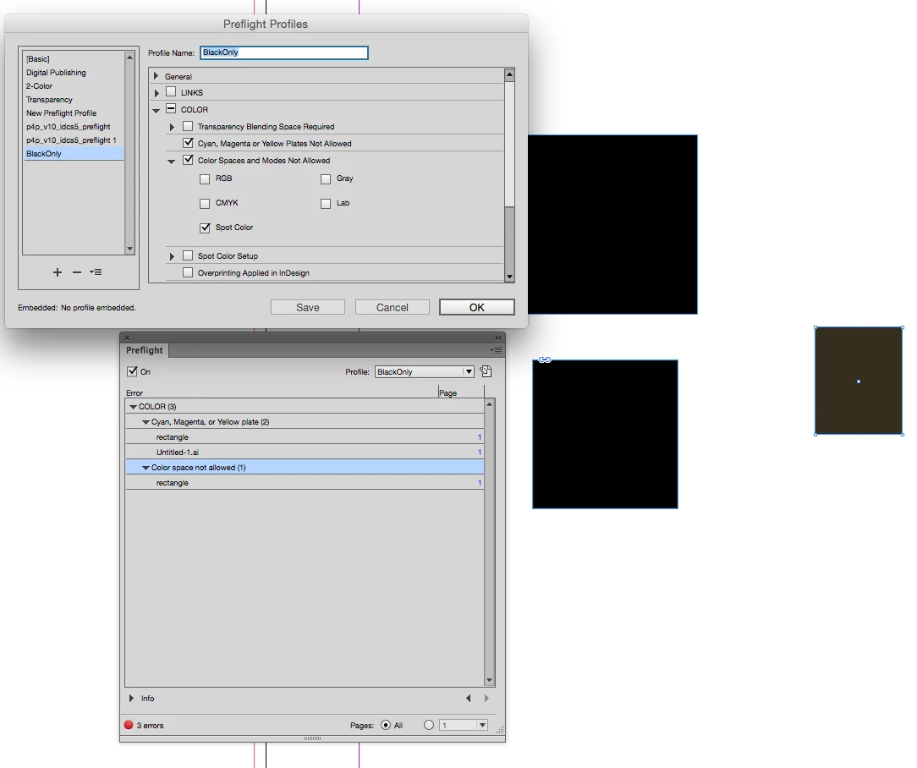Turn off Preflight with the On checkbox
This screenshot has height=768, width=917.
pos(132,371)
